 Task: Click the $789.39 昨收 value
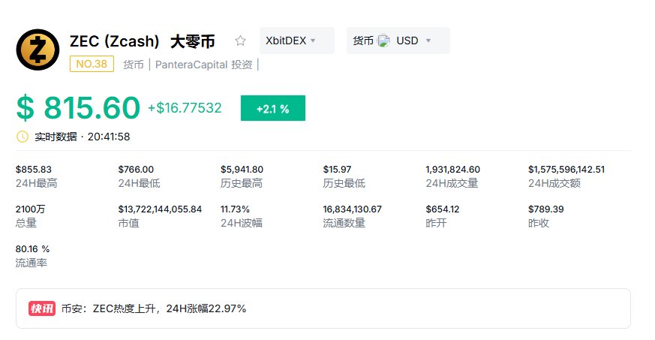(546, 209)
